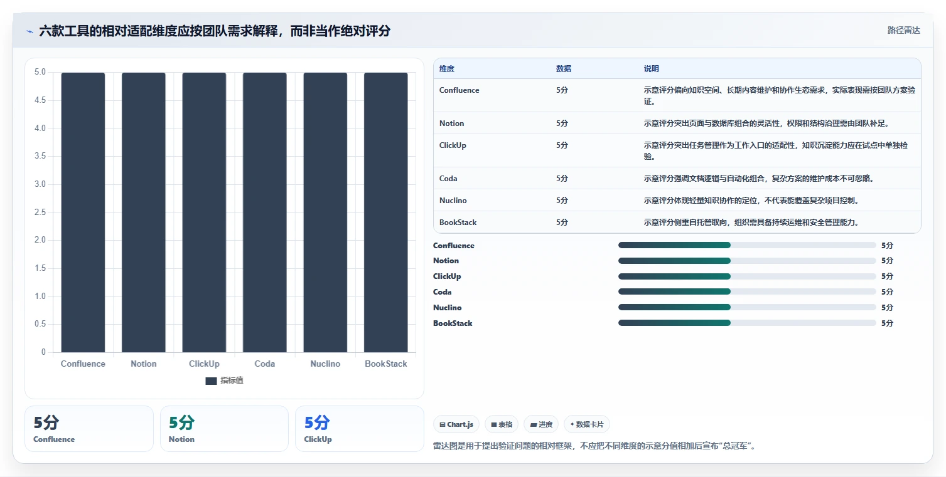Click the BookStack progress bar
946x477 pixels.
pyautogui.click(x=747, y=323)
